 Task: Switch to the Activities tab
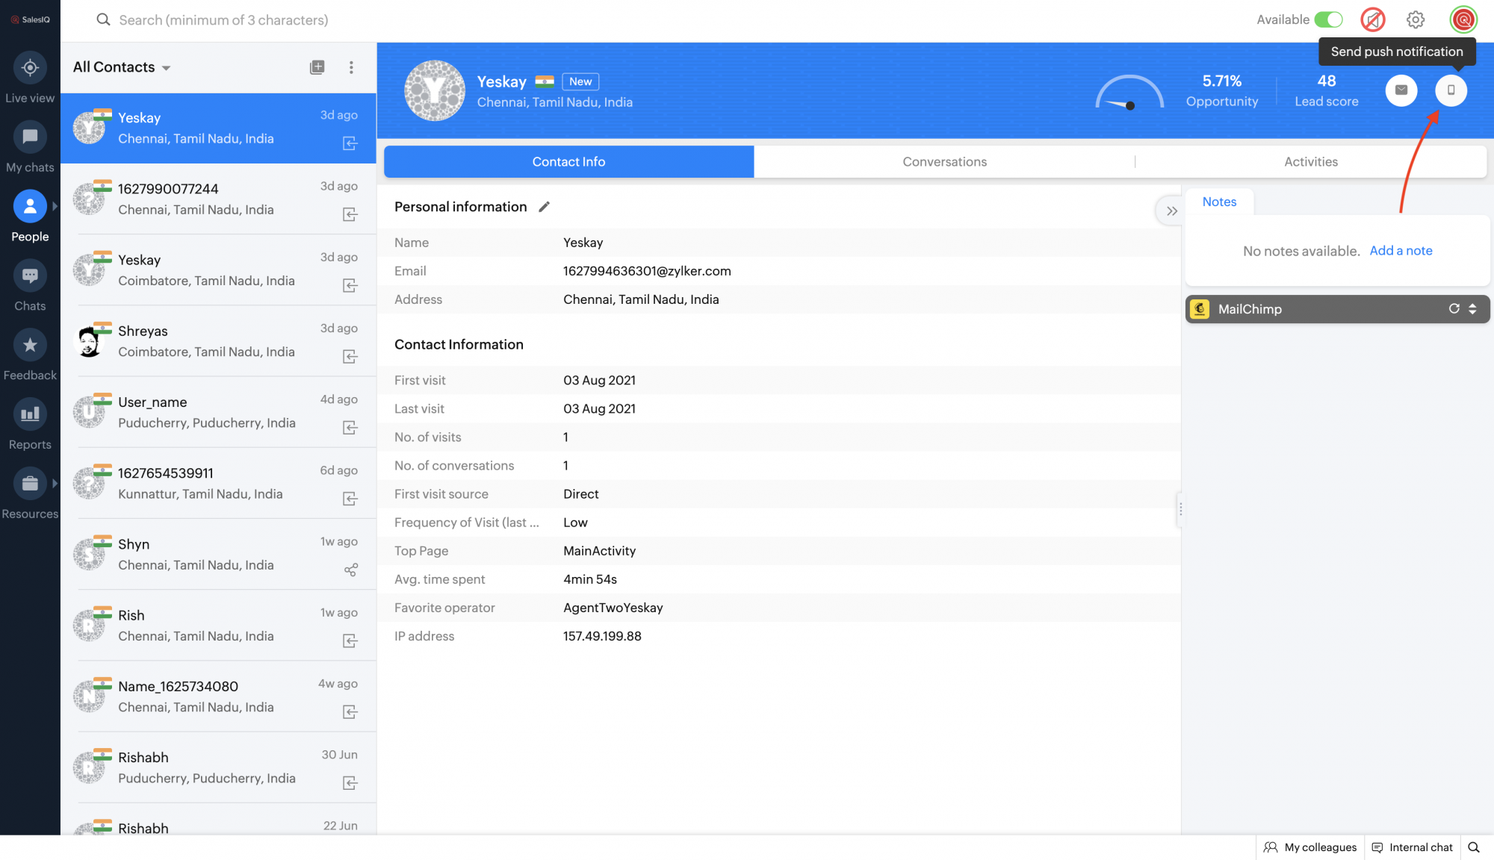coord(1310,162)
